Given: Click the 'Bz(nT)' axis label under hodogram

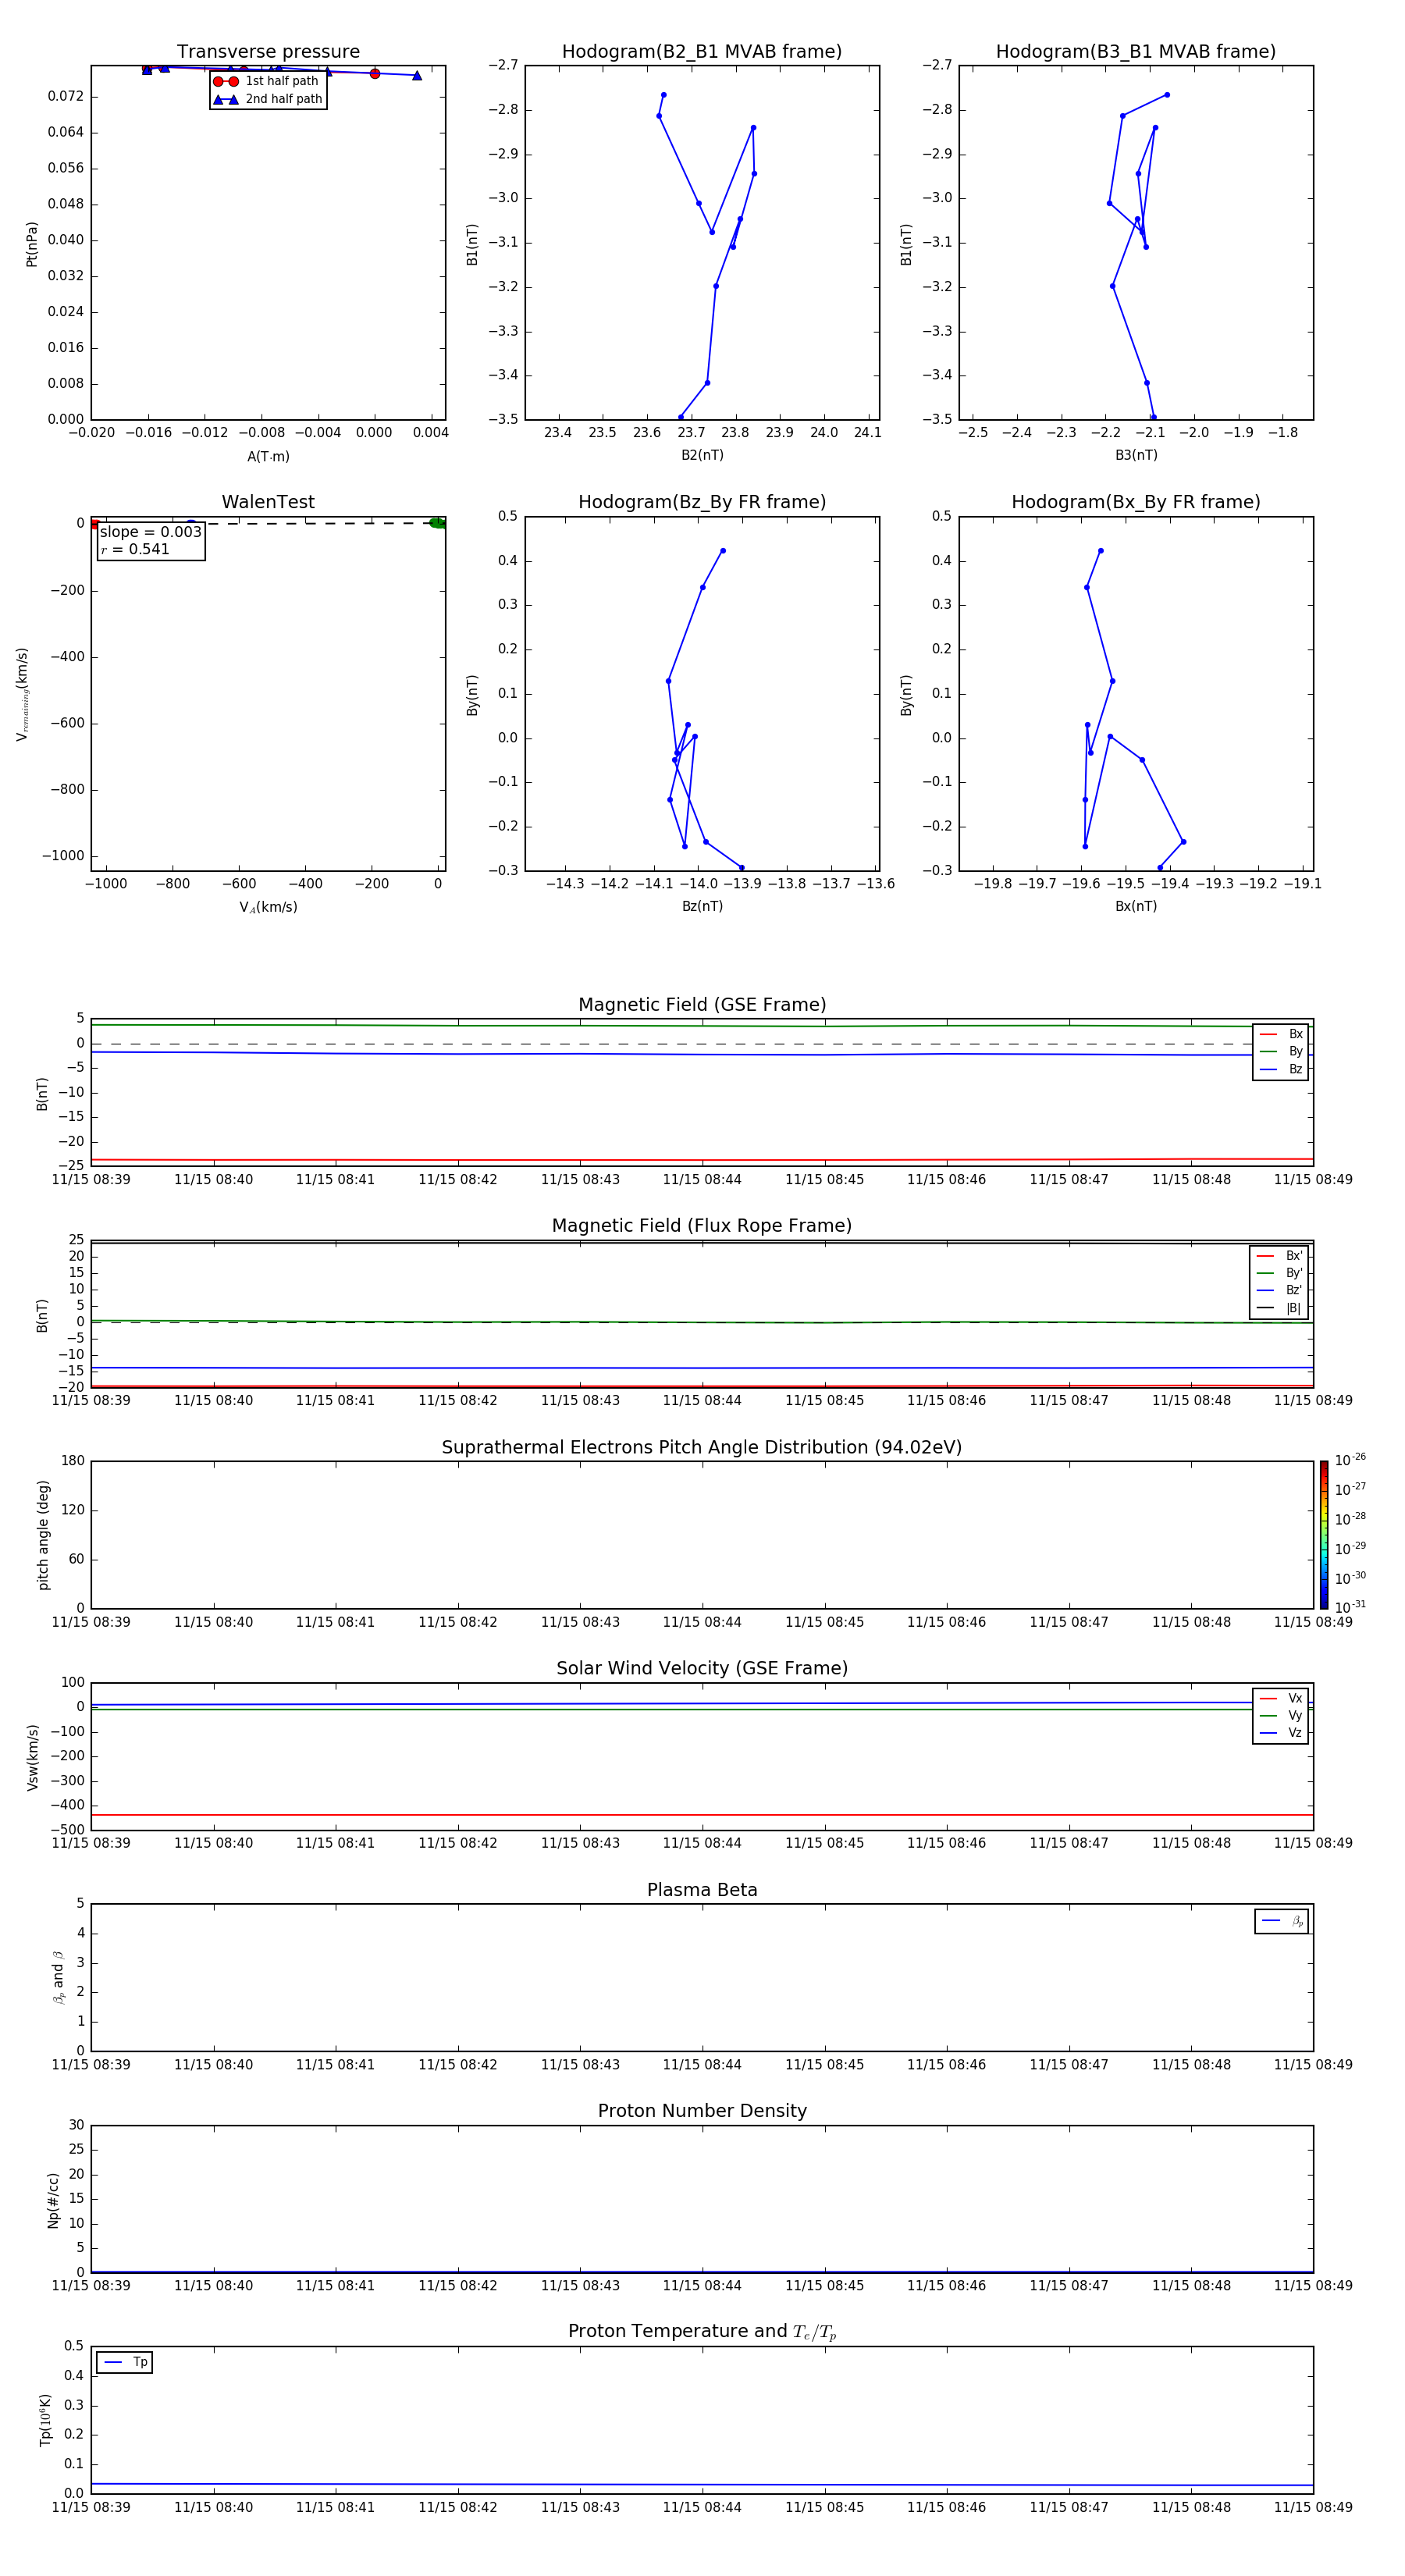Looking at the screenshot, I should (x=702, y=906).
